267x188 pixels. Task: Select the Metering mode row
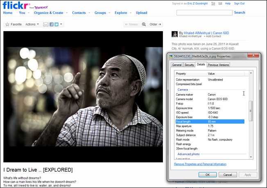click(210, 131)
